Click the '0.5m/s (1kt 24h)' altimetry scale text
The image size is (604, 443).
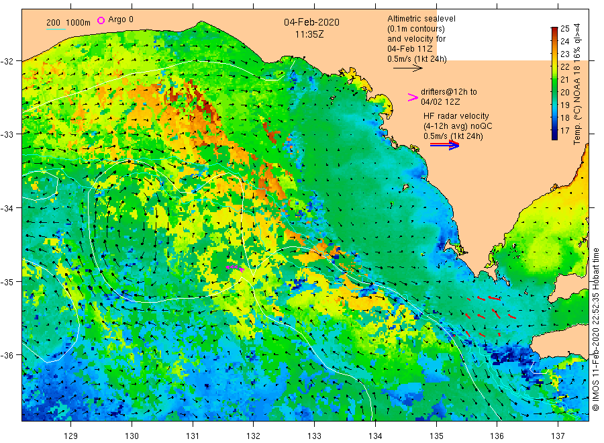(417, 59)
